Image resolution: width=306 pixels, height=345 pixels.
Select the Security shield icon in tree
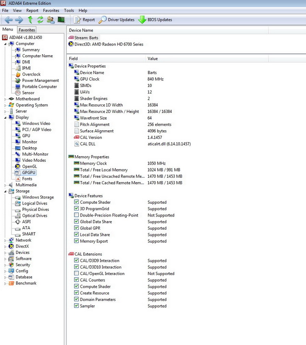coord(11,265)
